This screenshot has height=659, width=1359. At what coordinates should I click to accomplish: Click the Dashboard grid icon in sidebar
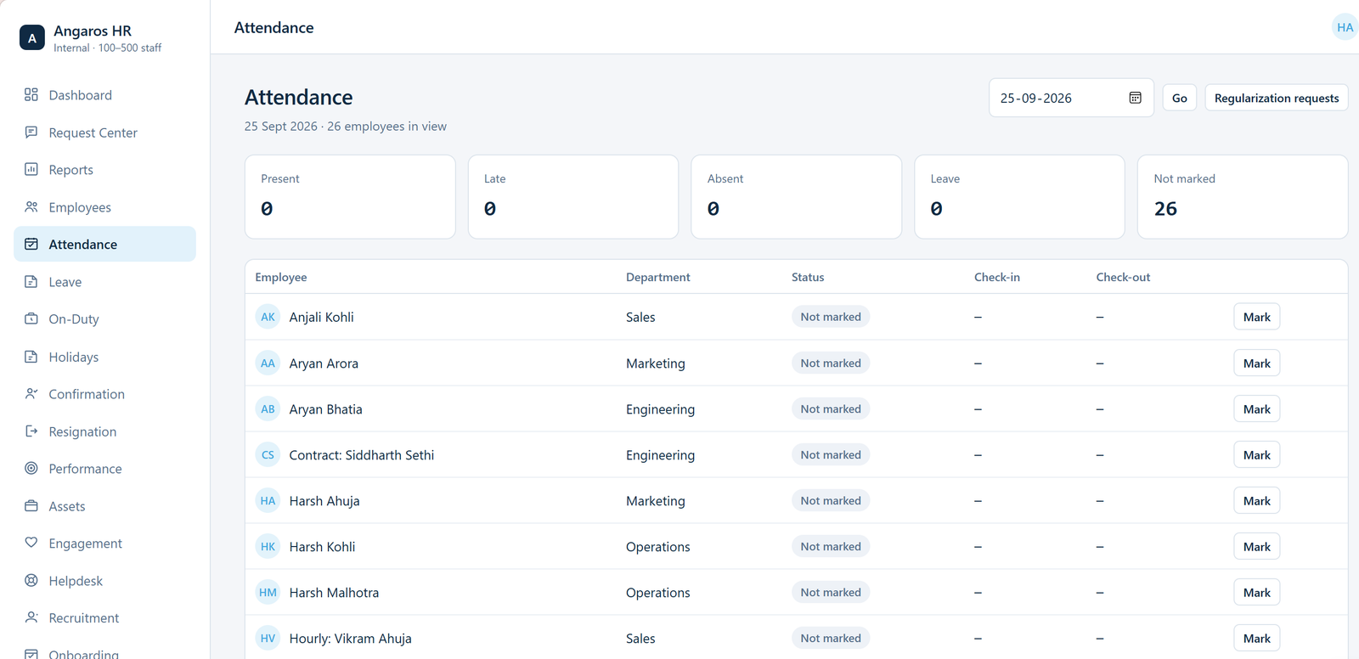point(31,94)
